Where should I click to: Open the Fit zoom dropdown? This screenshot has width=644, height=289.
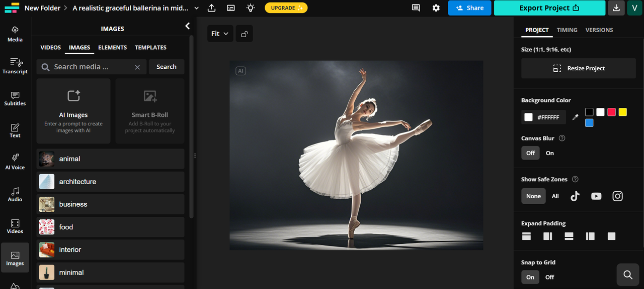point(220,34)
